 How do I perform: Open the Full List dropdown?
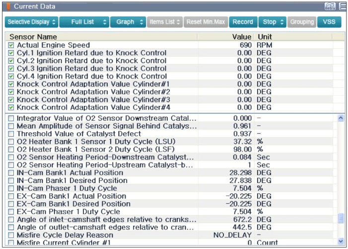(84, 22)
